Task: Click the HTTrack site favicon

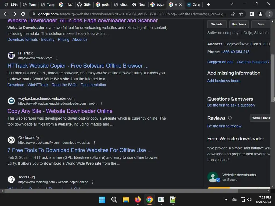Action: [11, 56]
